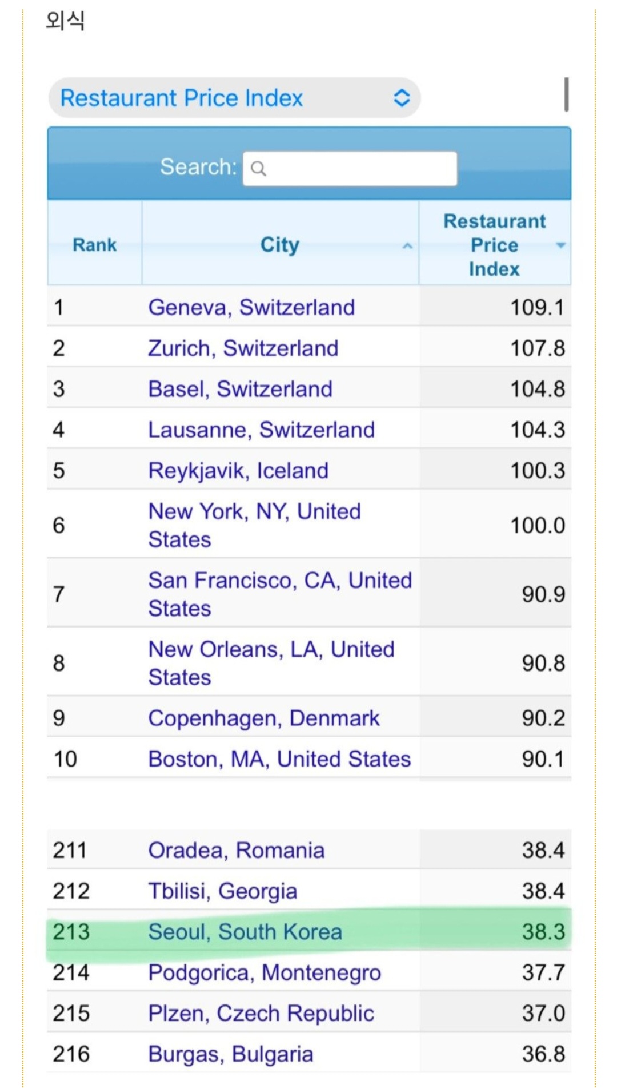Click the search magnifier icon
The height and width of the screenshot is (1088, 617).
point(258,168)
